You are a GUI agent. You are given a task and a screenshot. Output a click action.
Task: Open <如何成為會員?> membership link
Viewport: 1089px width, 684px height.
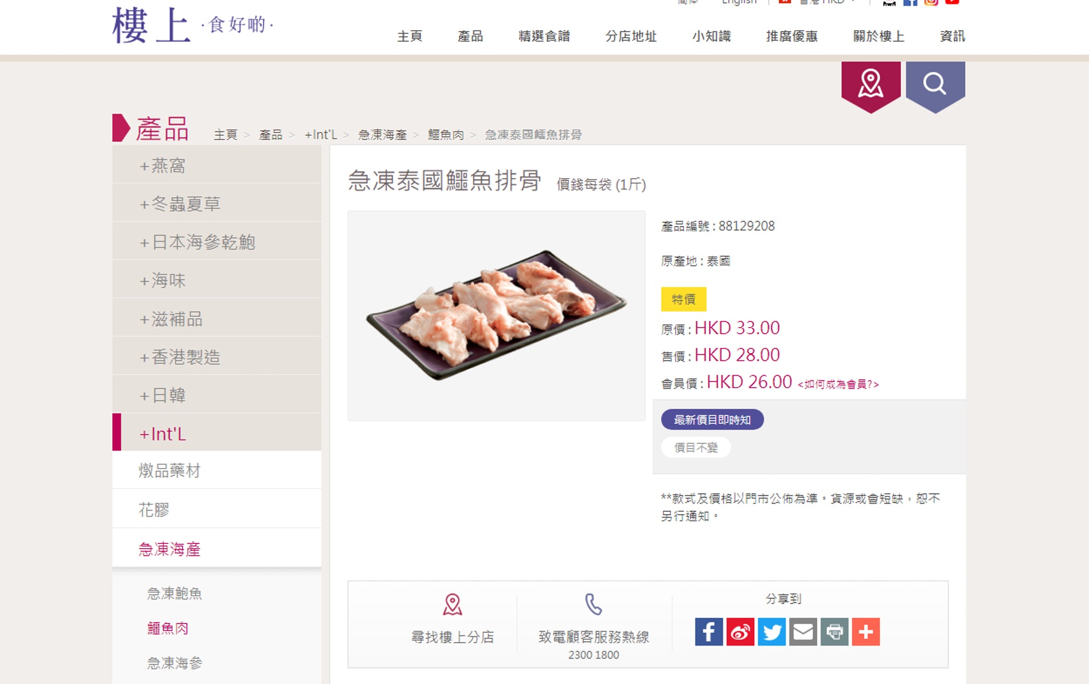click(x=838, y=384)
